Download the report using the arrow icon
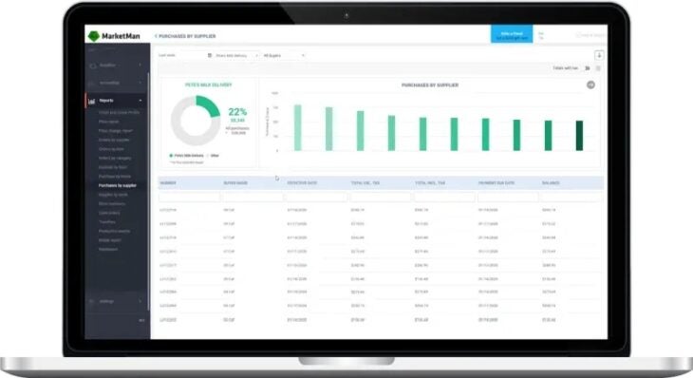 pos(599,55)
